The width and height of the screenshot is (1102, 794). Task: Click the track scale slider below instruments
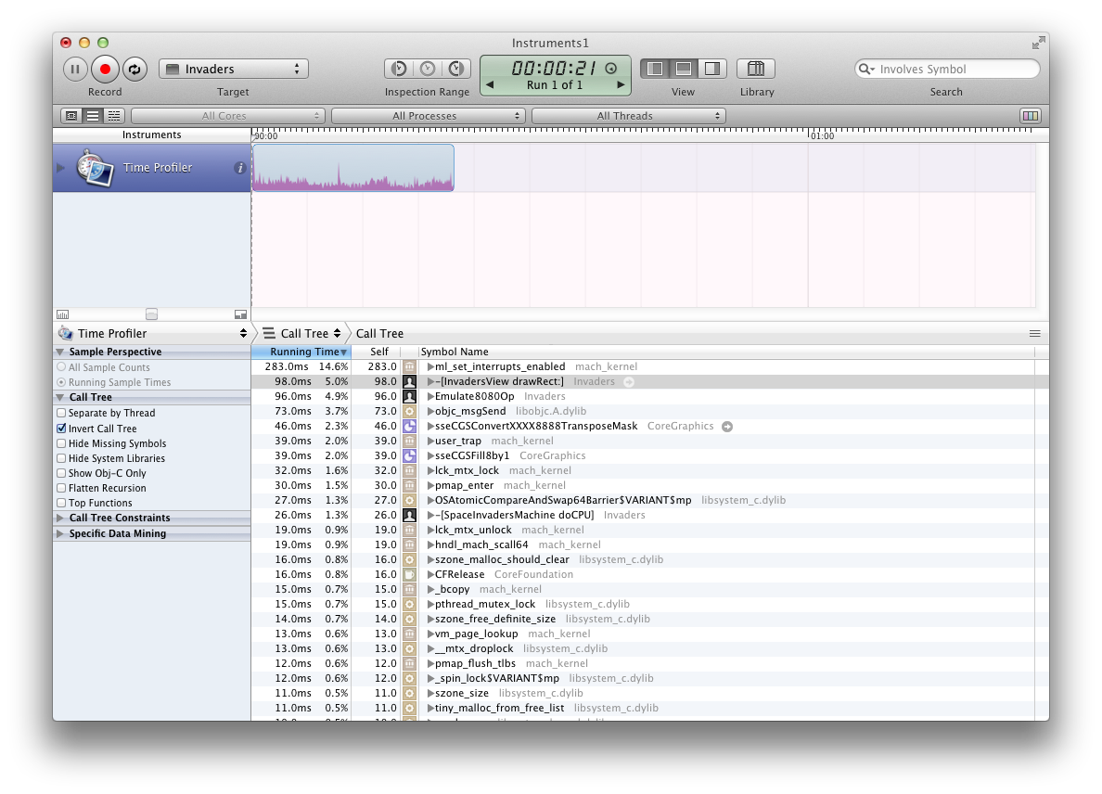pos(151,314)
